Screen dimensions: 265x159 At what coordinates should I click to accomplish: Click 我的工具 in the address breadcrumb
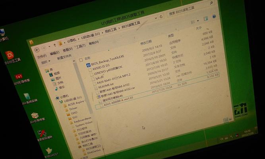[110, 30]
